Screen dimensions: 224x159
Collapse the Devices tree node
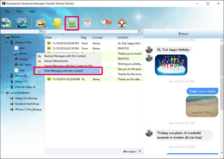tap(2, 37)
